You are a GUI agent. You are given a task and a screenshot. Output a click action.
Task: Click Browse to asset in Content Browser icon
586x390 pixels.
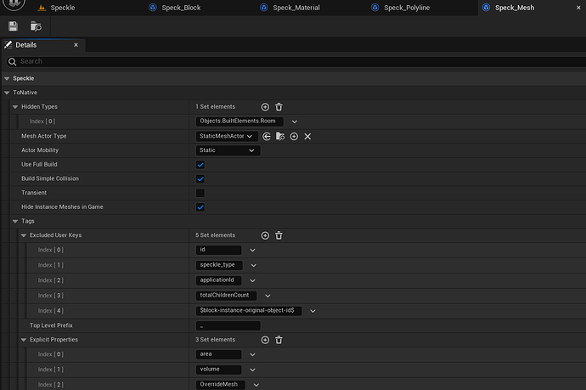(x=36, y=26)
